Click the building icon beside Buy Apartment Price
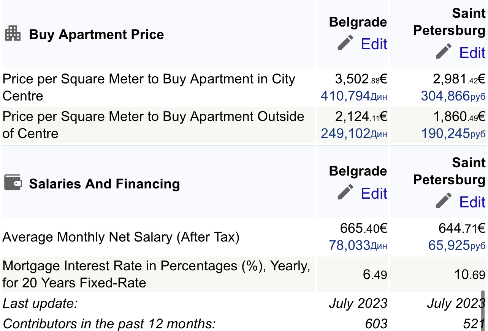488x331 pixels. point(13,34)
